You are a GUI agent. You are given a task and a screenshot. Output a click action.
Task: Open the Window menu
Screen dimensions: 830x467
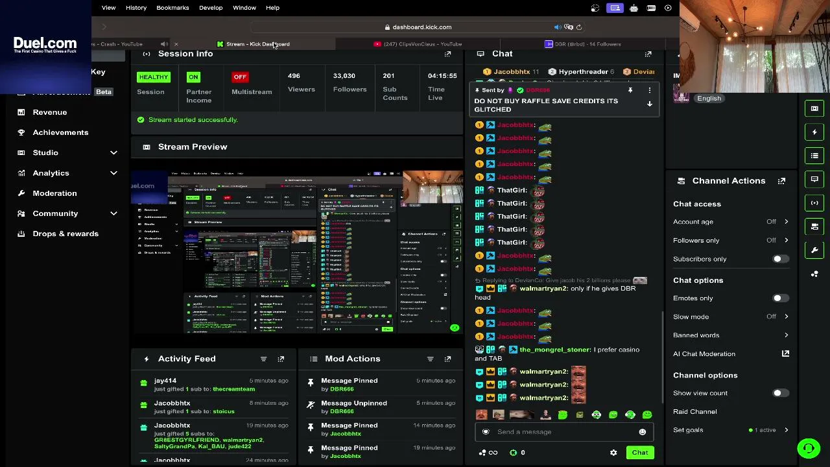[244, 8]
